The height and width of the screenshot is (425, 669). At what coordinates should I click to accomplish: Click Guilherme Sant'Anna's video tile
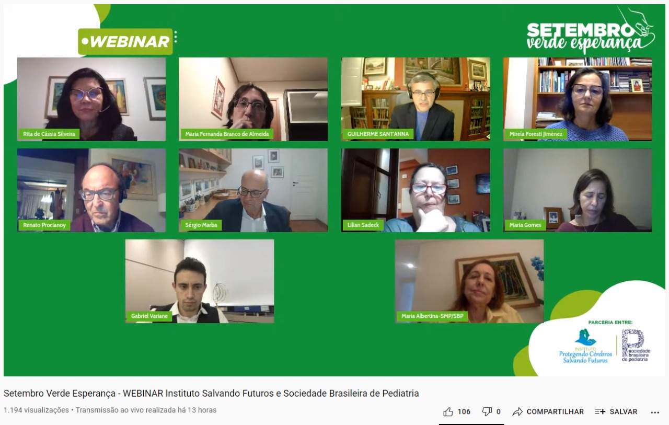click(416, 99)
